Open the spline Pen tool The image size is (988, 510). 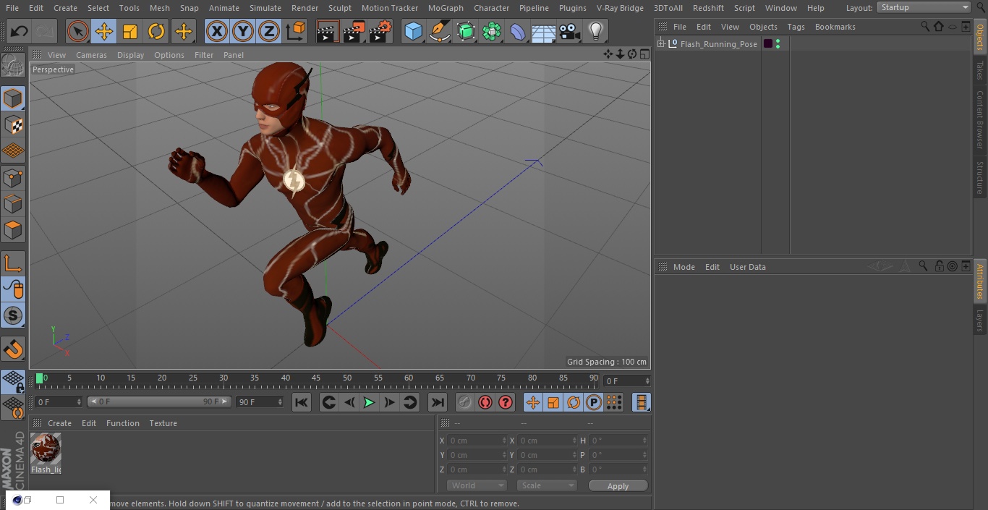click(x=439, y=31)
